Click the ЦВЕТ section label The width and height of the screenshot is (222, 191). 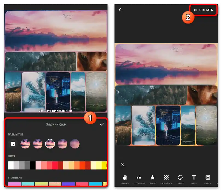point(12,156)
